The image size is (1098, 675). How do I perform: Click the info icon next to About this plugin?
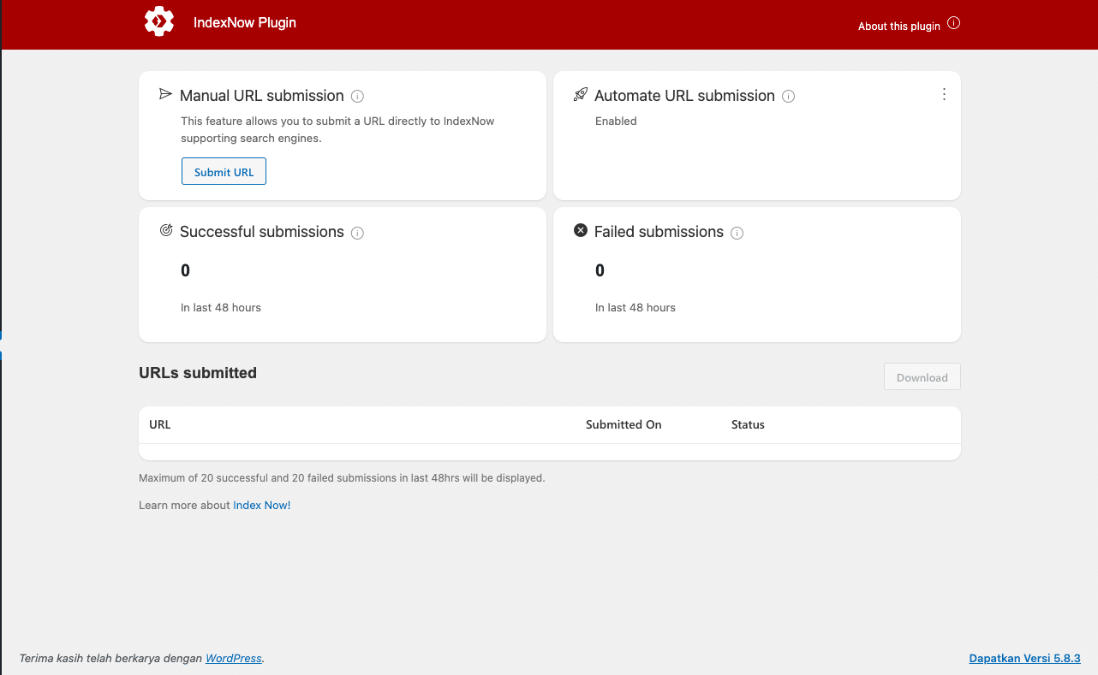tap(954, 23)
